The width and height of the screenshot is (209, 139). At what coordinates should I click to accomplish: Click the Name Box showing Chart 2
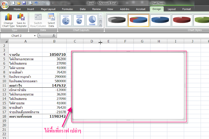pos(16,36)
